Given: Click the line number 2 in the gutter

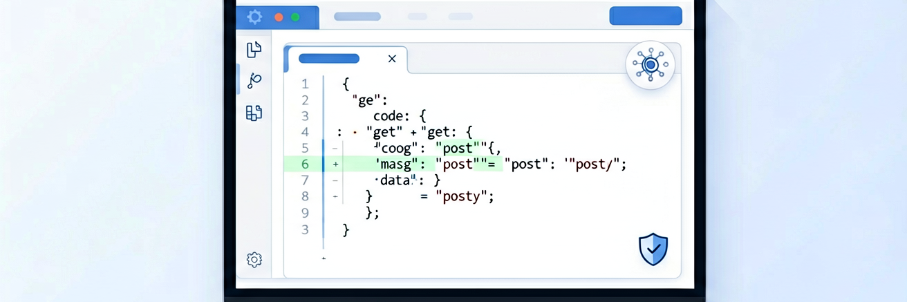Looking at the screenshot, I should (305, 100).
